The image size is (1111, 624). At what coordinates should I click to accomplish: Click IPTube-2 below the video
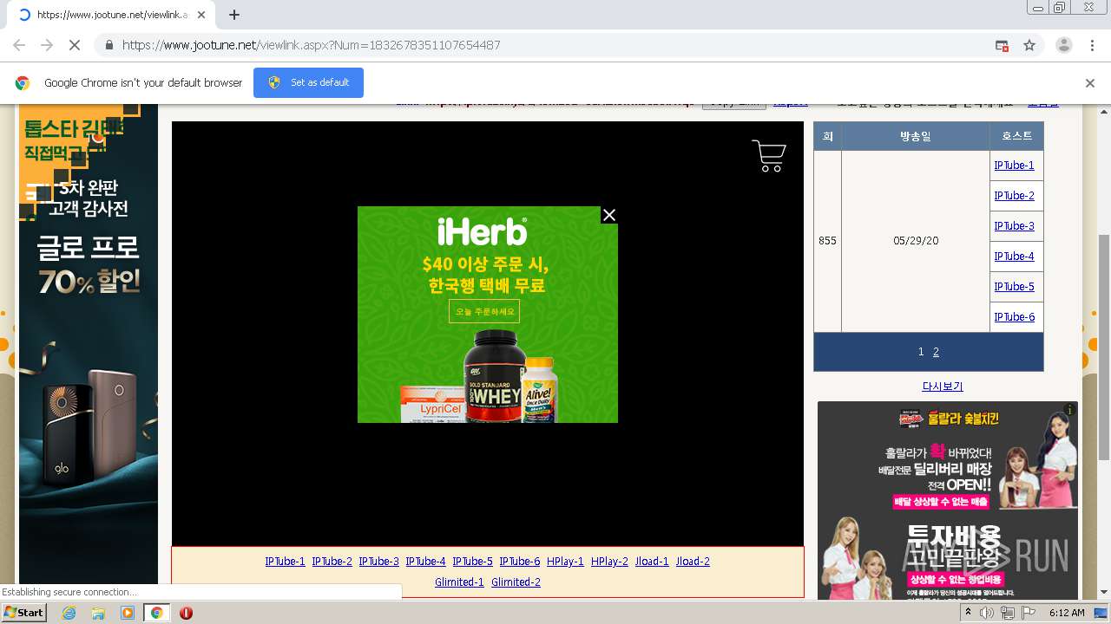(x=332, y=562)
